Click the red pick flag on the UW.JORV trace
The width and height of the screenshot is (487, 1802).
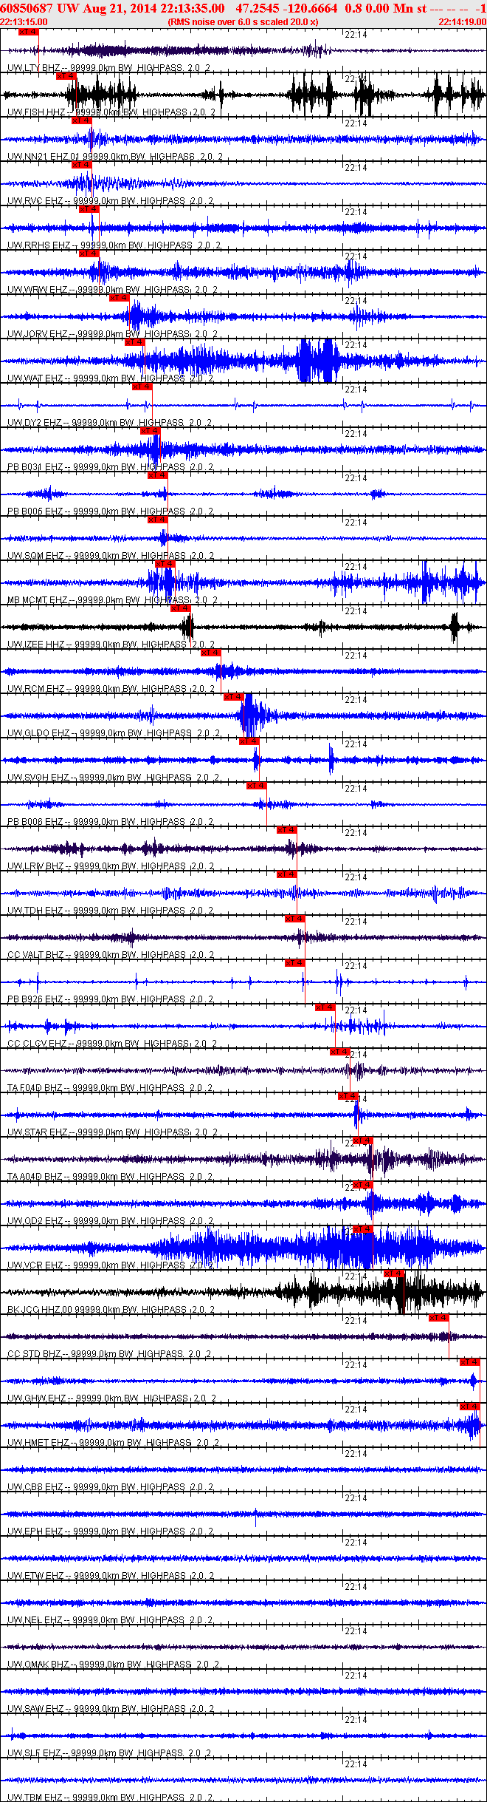pos(119,298)
